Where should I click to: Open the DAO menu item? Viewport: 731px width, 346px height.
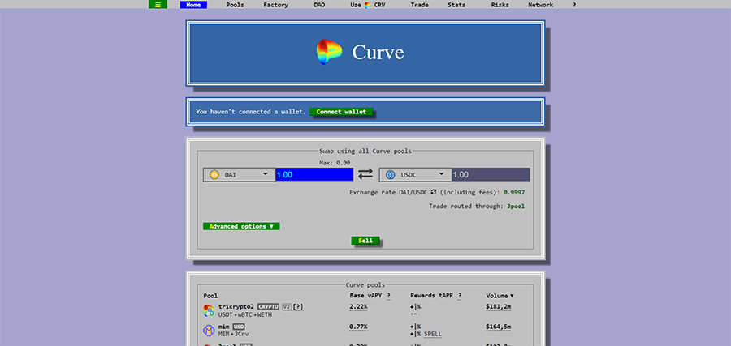tap(319, 5)
